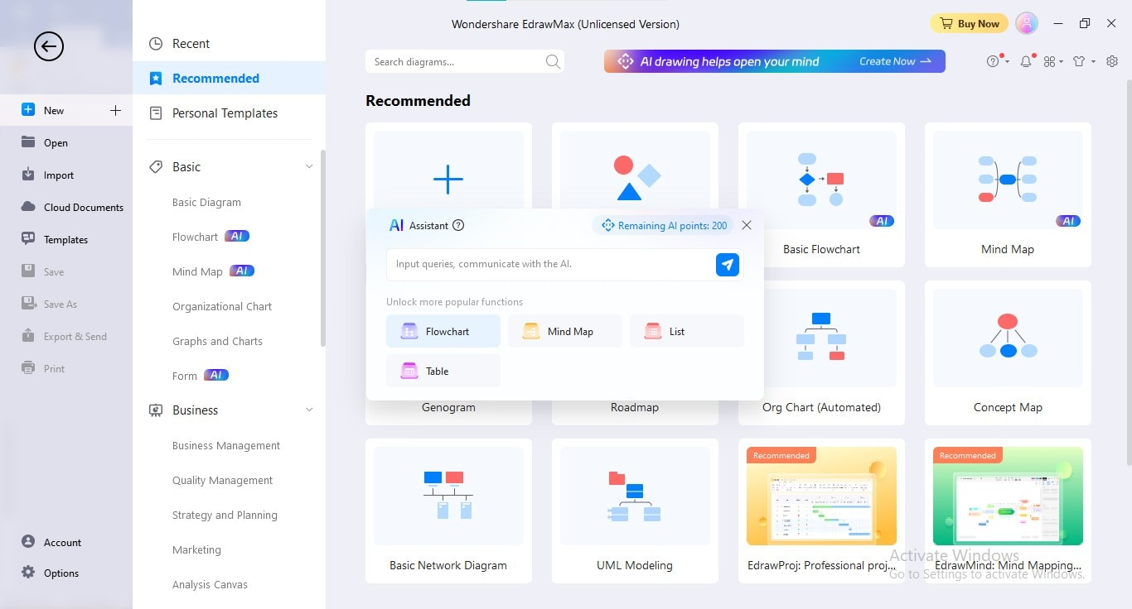Click the plus icon next to New
This screenshot has height=609, width=1132.
pyautogui.click(x=115, y=110)
